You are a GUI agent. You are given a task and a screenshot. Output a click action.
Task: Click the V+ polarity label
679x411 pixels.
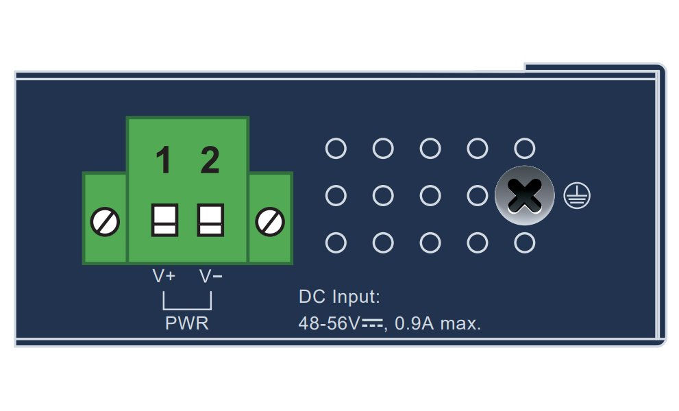tap(164, 276)
